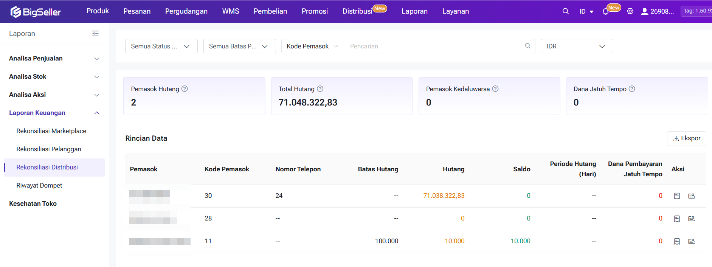Open the IDR currency dropdown
The width and height of the screenshot is (712, 267).
[x=576, y=46]
